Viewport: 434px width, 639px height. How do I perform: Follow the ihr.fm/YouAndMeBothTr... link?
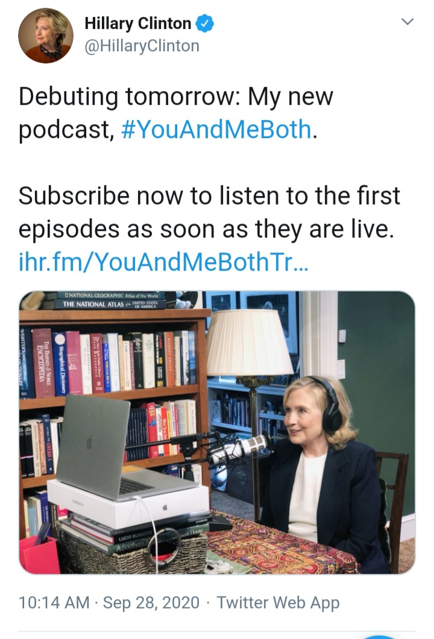pyautogui.click(x=164, y=262)
